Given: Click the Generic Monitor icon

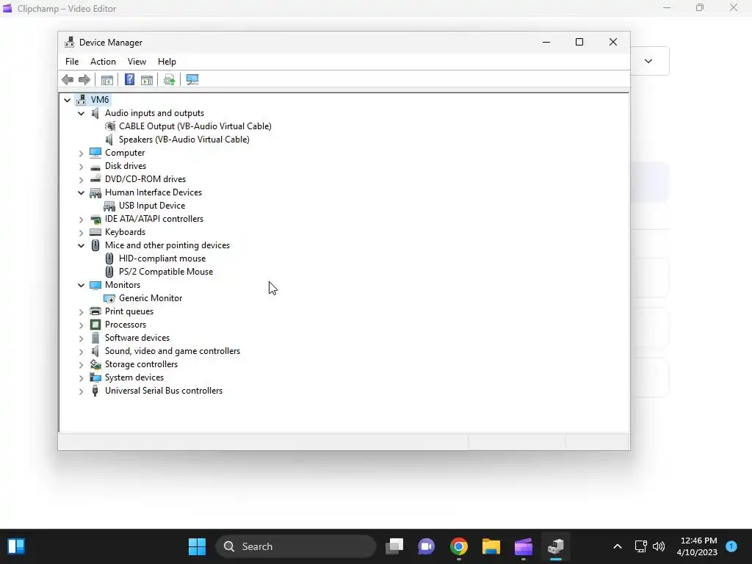Looking at the screenshot, I should tap(109, 298).
